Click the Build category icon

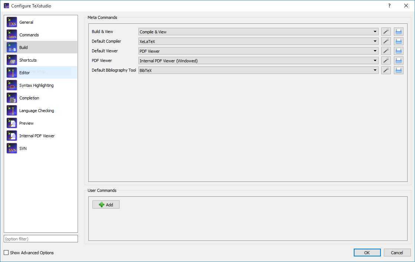12,48
